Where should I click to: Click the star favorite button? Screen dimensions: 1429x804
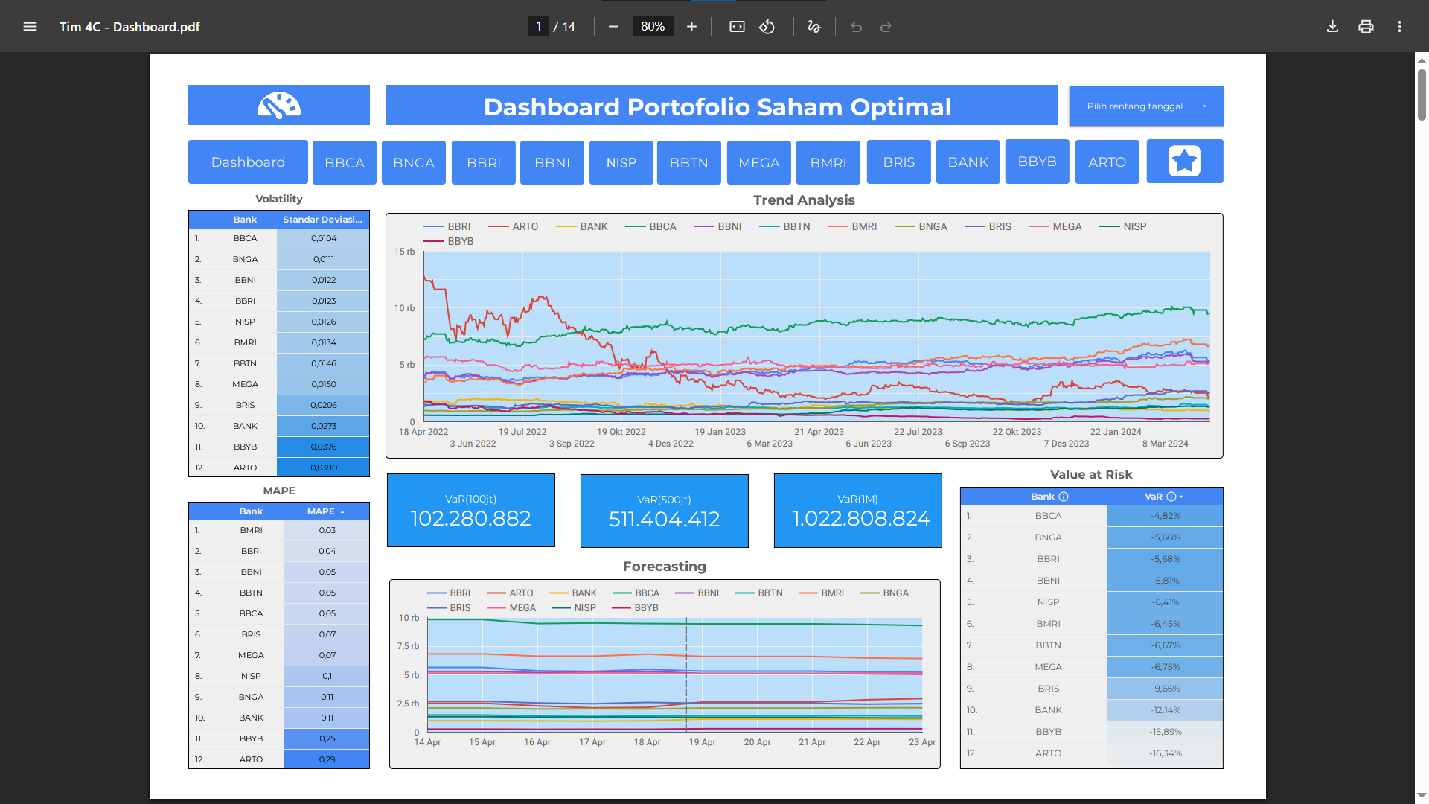pyautogui.click(x=1184, y=161)
